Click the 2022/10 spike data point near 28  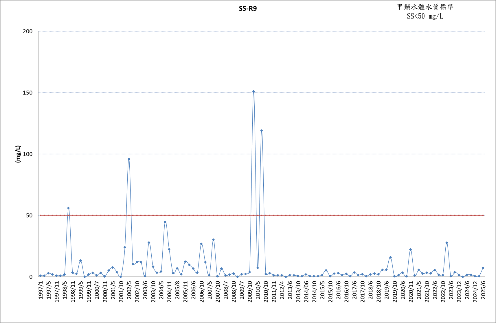(x=447, y=243)
